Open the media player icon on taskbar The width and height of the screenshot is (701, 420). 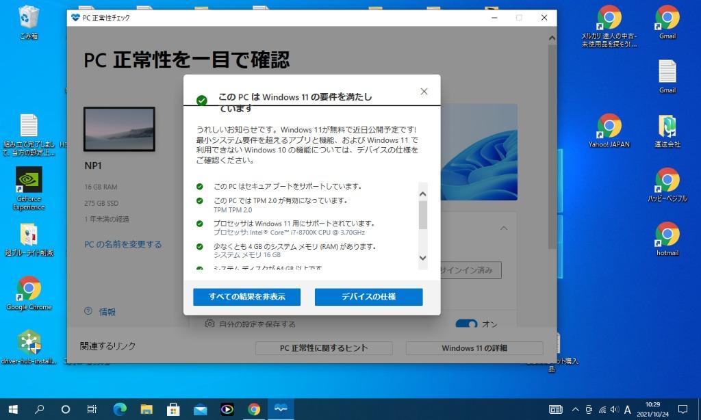(227, 409)
